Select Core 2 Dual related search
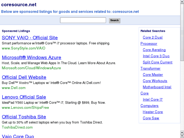This screenshot has width=184, height=138. (153, 37)
